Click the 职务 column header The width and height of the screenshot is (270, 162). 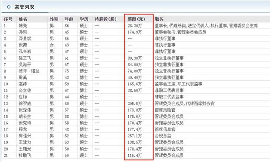159,19
